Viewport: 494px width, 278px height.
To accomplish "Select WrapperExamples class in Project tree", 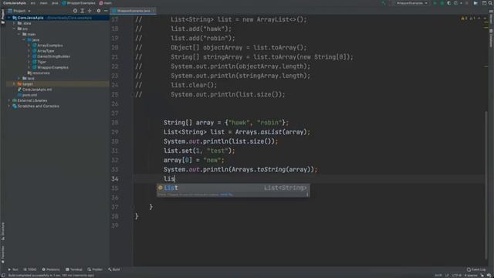I will pos(50,67).
